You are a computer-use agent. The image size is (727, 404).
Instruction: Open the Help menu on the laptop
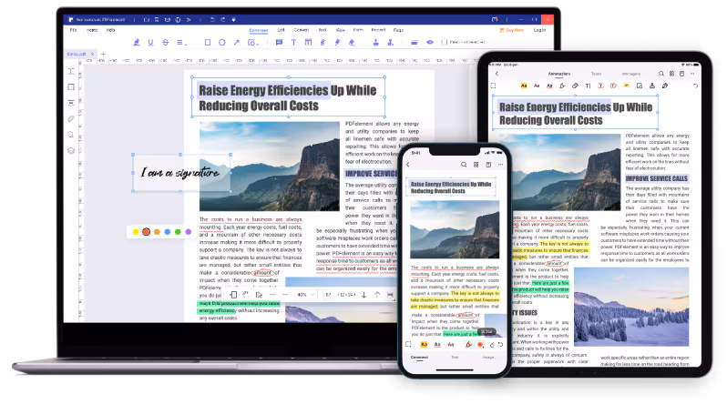[111, 30]
